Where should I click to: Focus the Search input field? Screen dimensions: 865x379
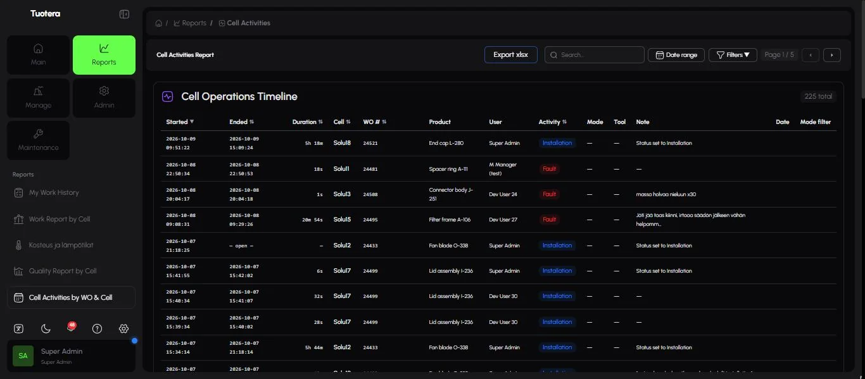[x=595, y=55]
